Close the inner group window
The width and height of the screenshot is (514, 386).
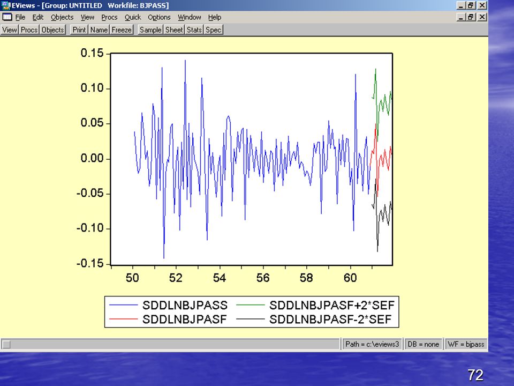pos(482,17)
